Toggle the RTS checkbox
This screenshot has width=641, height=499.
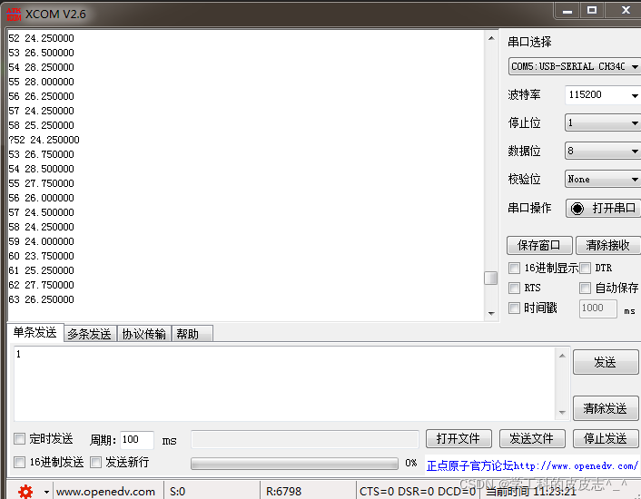pyautogui.click(x=514, y=288)
